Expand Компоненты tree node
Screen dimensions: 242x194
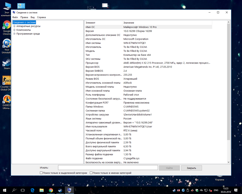[x=14, y=30]
